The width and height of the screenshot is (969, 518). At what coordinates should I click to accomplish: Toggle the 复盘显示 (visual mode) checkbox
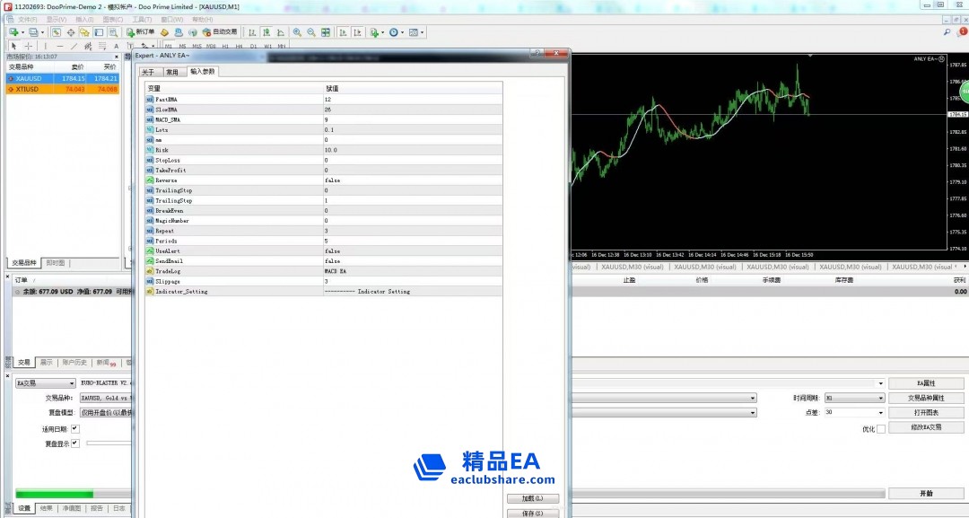point(75,443)
